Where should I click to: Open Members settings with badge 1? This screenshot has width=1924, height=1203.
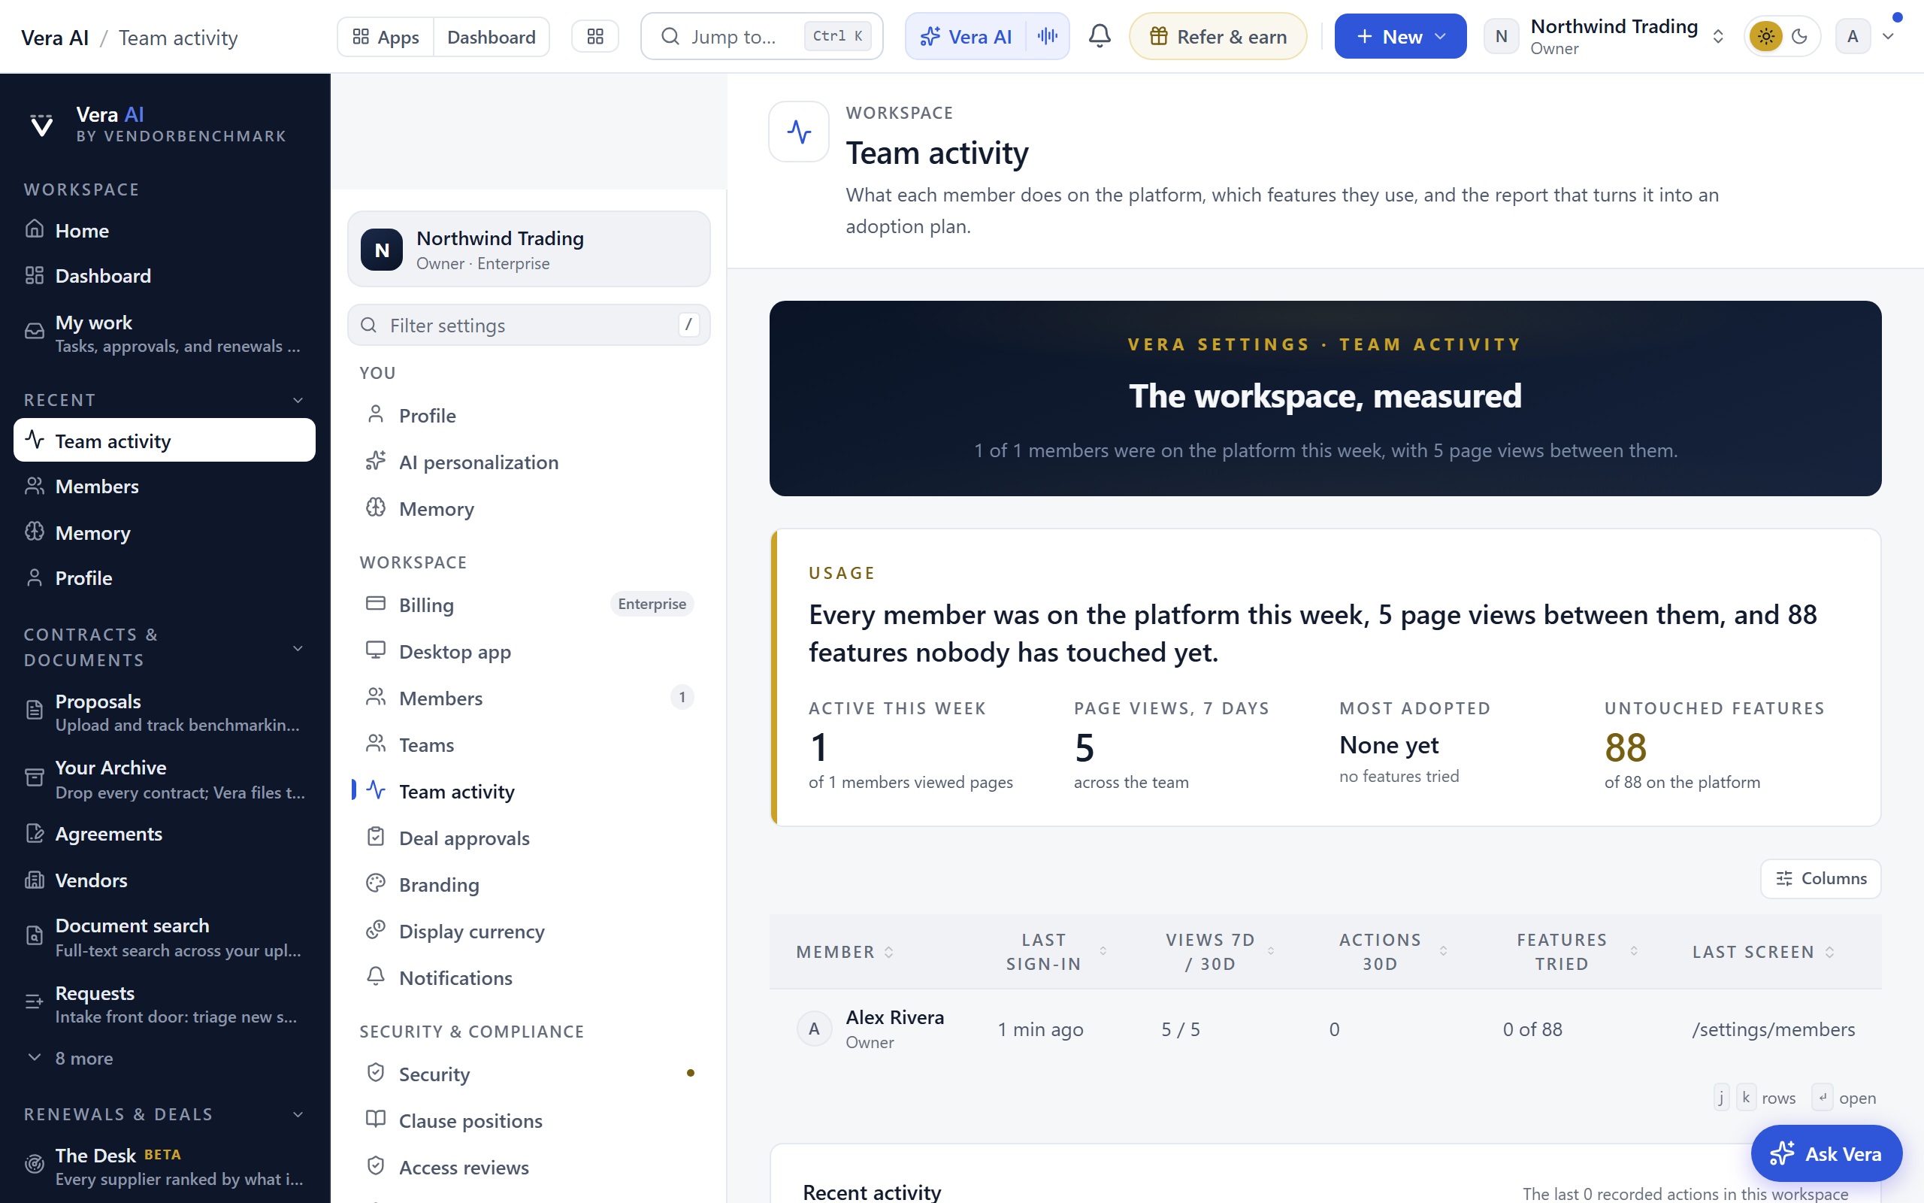point(528,698)
